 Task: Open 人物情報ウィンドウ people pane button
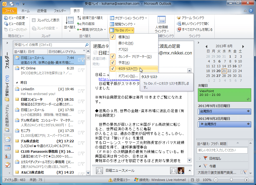[x=162, y=24]
